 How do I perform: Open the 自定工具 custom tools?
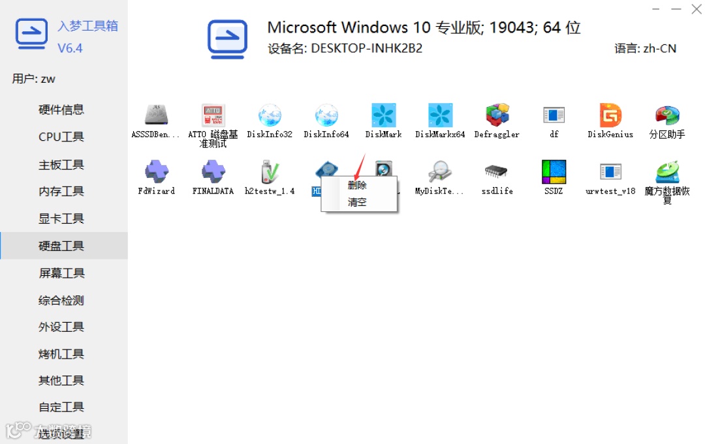[64, 407]
